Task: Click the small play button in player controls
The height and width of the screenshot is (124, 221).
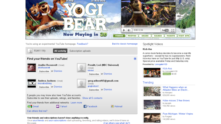Action: [124, 30]
